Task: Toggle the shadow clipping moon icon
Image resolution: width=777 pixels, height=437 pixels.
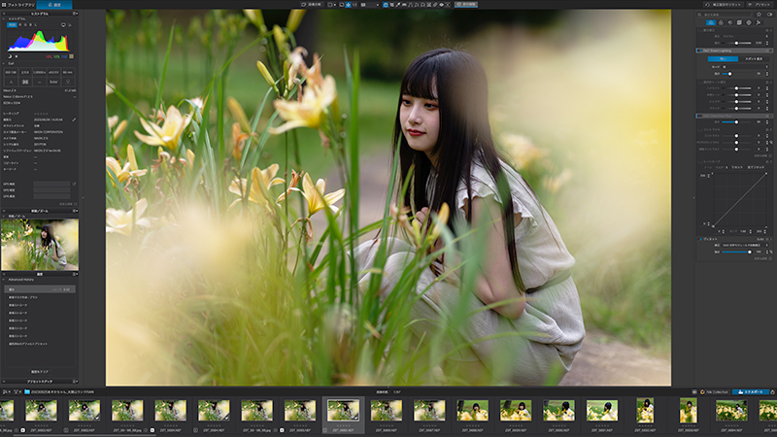Action: click(10, 56)
